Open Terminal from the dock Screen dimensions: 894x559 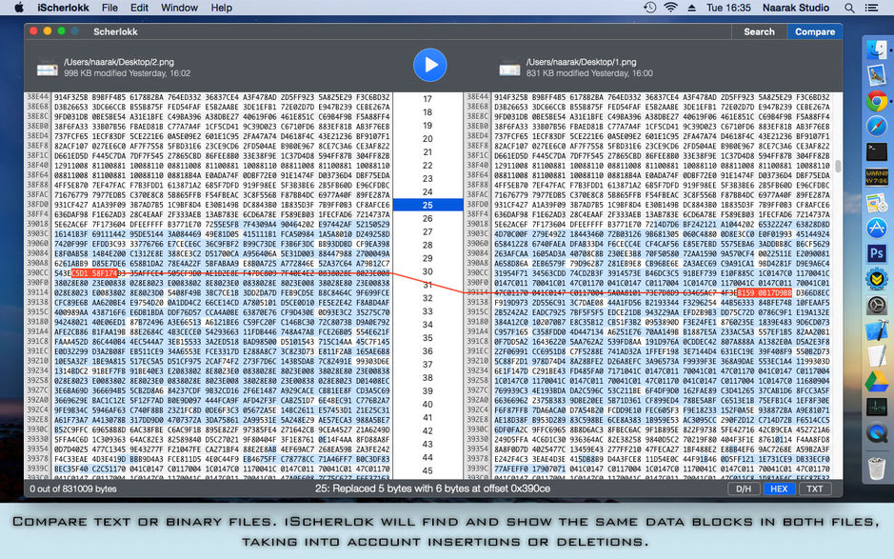(x=877, y=151)
